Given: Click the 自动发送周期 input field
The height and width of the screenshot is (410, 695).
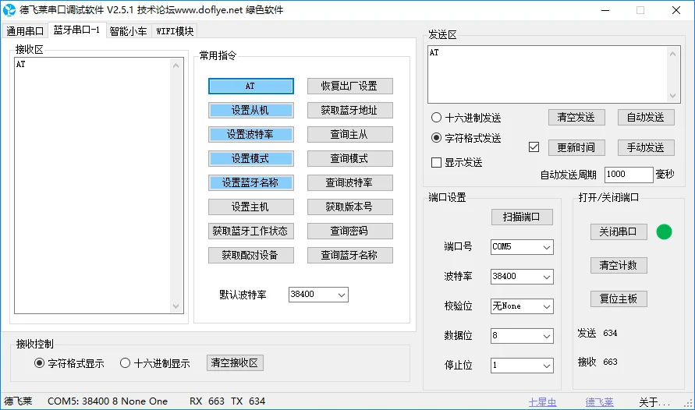Looking at the screenshot, I should point(629,175).
